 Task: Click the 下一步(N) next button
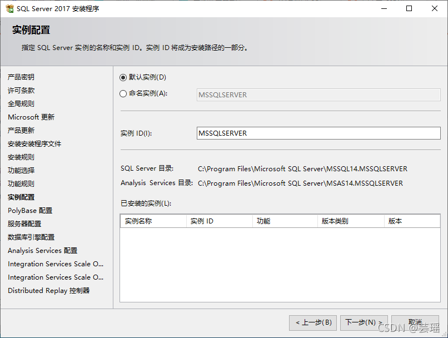[x=364, y=323]
